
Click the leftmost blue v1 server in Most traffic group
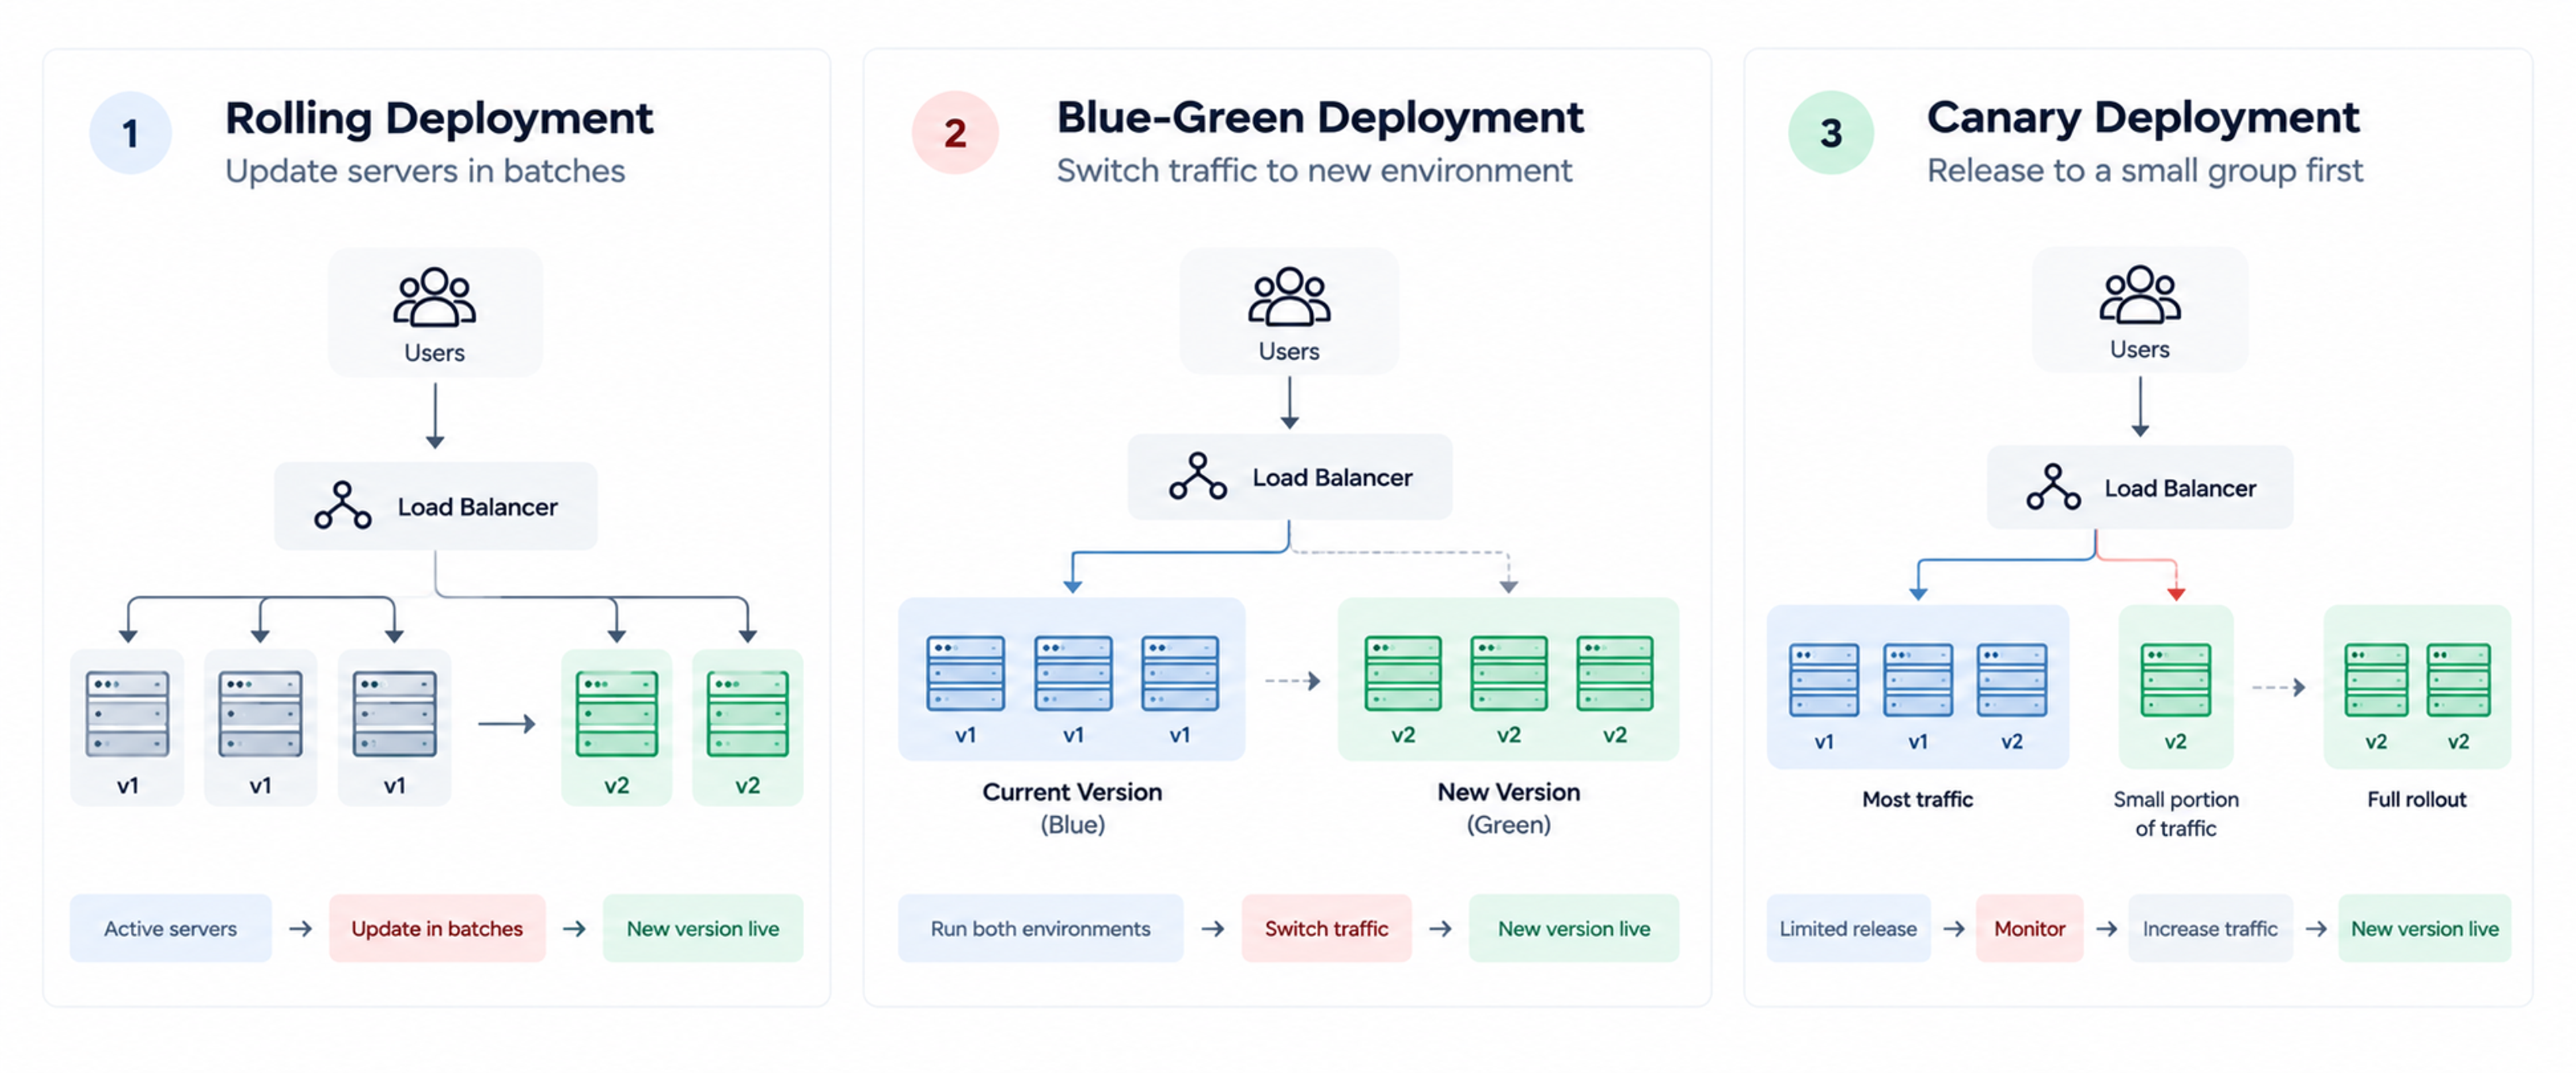[1824, 680]
